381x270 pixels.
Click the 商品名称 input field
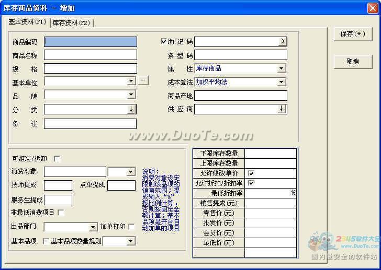90,55
